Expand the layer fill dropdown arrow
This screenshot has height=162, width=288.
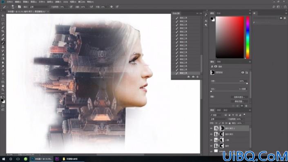point(244,123)
